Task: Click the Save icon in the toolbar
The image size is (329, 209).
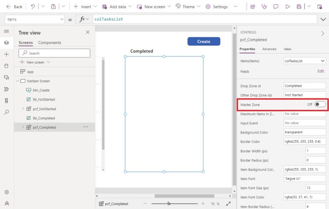Action: 299,7
